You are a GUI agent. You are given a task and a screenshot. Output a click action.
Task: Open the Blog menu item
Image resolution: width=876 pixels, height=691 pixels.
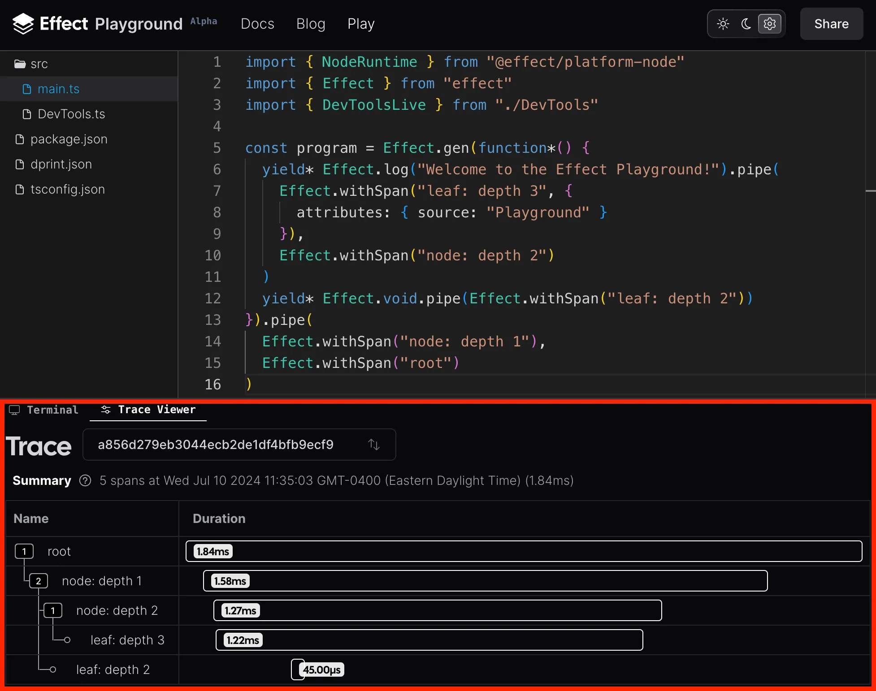pos(311,23)
